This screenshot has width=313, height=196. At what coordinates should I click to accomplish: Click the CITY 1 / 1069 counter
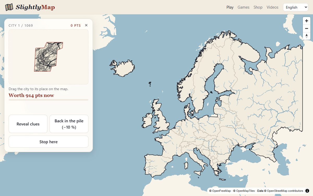coord(21,25)
